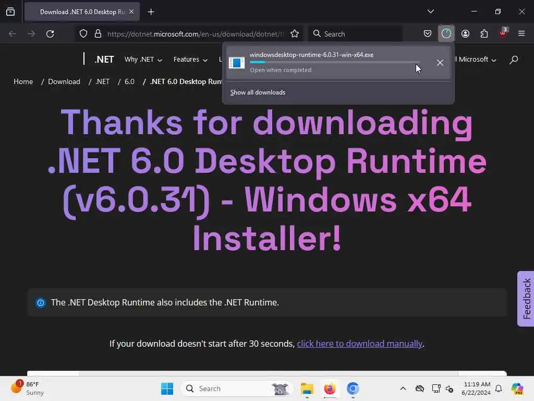This screenshot has width=534, height=401.
Task: Open File Explorer from taskbar
Action: (x=307, y=388)
